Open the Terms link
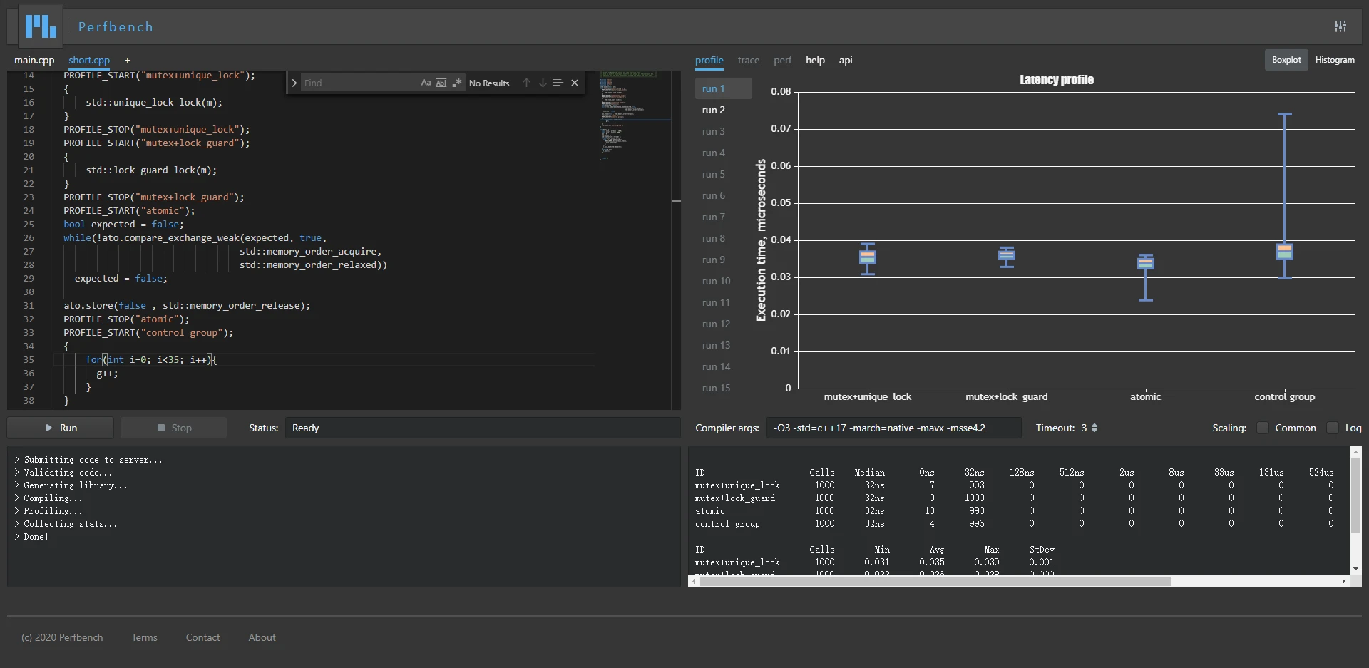Viewport: 1369px width, 668px height. pyautogui.click(x=144, y=637)
